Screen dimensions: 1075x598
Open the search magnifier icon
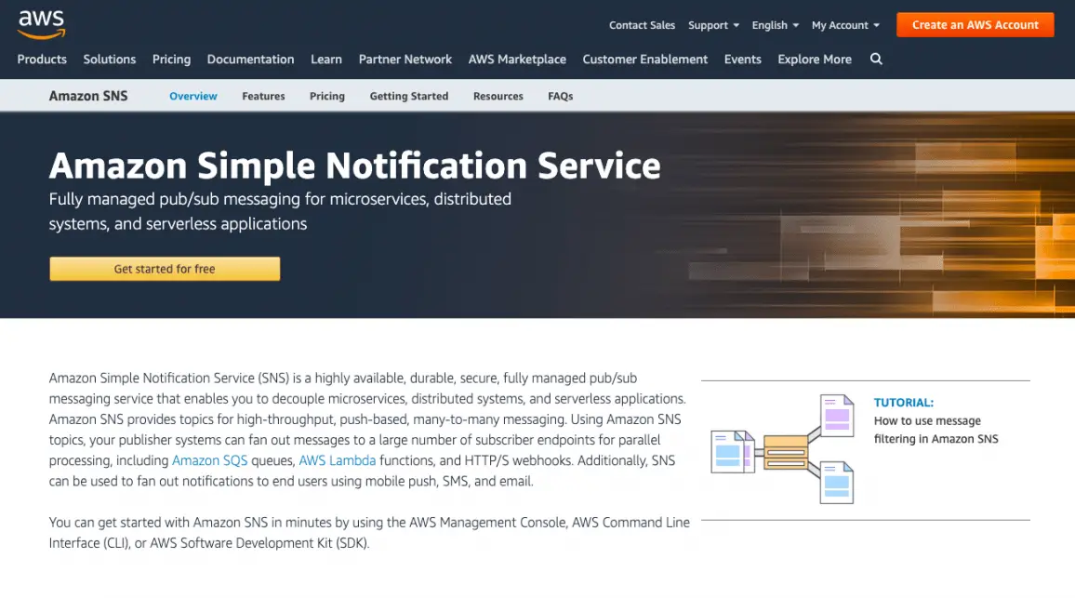point(876,59)
